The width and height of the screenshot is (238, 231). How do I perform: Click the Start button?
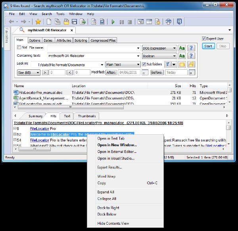coord(208,46)
